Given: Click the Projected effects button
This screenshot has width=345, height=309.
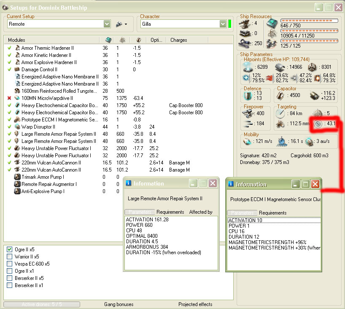Looking at the screenshot, I should (x=195, y=304).
